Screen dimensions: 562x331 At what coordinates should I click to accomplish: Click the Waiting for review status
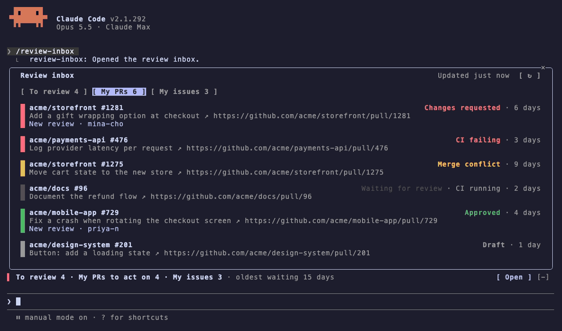coord(402,189)
